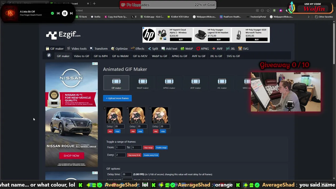Screen dimensions: 336x189
Task: Open the WebP menu
Action: (x=187, y=49)
